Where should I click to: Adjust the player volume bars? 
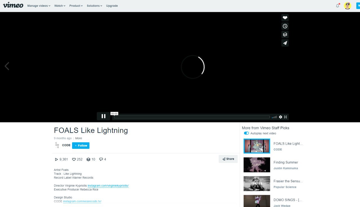pos(274,117)
